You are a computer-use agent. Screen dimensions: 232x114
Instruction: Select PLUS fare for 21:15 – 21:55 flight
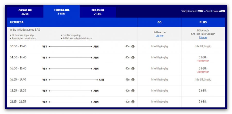[203, 102]
